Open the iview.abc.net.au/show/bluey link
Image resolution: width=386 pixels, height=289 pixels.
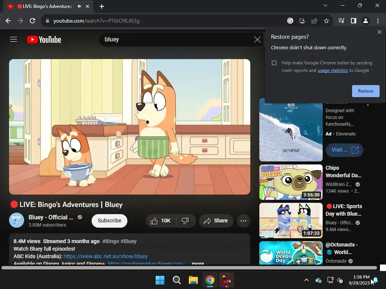point(106,256)
